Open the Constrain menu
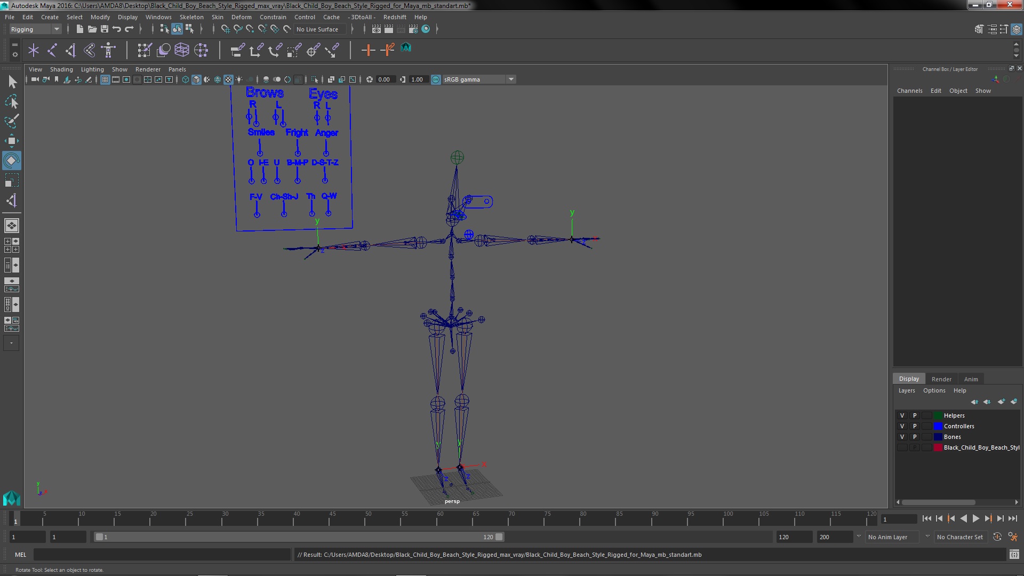This screenshot has width=1024, height=576. pos(273,17)
